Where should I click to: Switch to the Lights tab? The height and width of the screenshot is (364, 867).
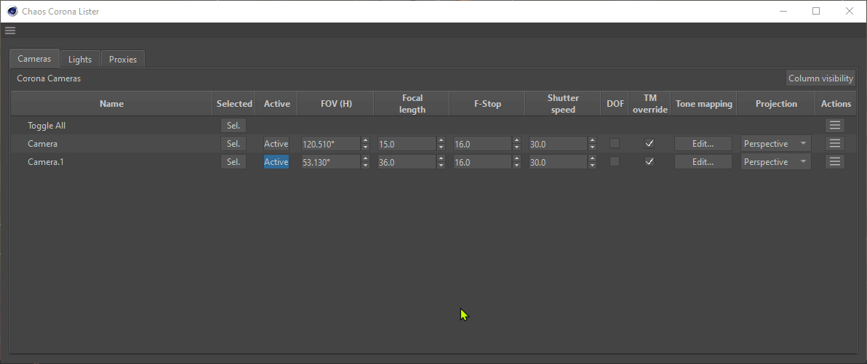[x=79, y=59]
